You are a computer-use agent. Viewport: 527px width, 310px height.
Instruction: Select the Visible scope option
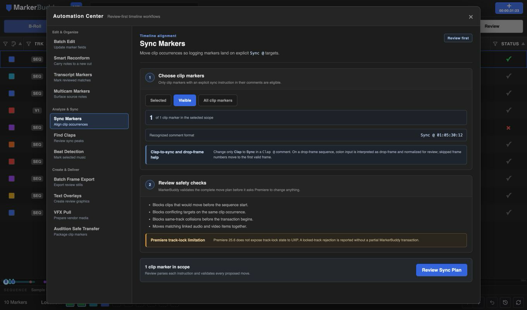pyautogui.click(x=185, y=100)
